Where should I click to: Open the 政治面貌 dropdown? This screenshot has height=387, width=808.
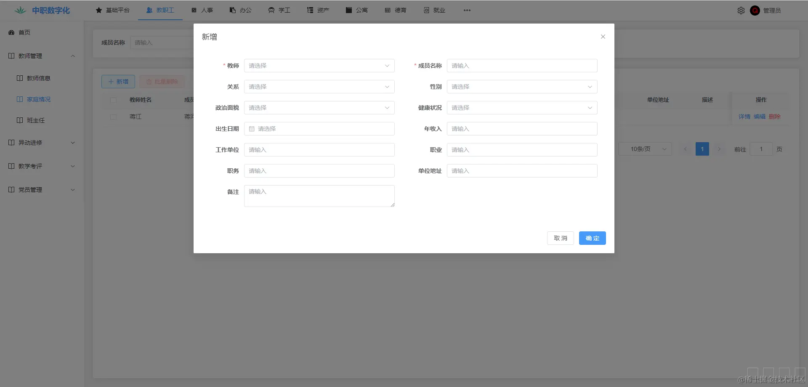pos(319,108)
